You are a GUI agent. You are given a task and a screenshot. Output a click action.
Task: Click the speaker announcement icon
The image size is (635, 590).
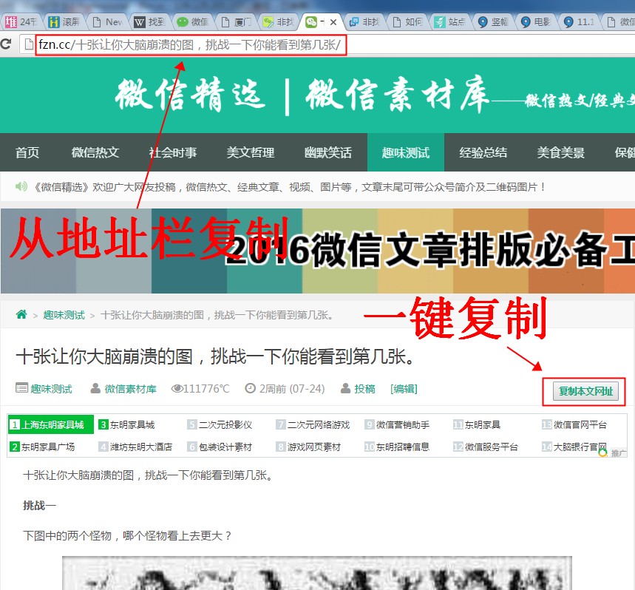(21, 186)
